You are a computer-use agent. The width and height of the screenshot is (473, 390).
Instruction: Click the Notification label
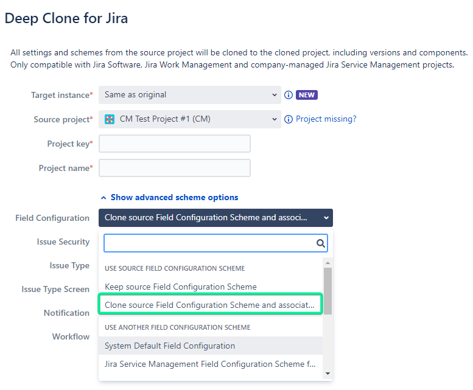click(x=67, y=313)
